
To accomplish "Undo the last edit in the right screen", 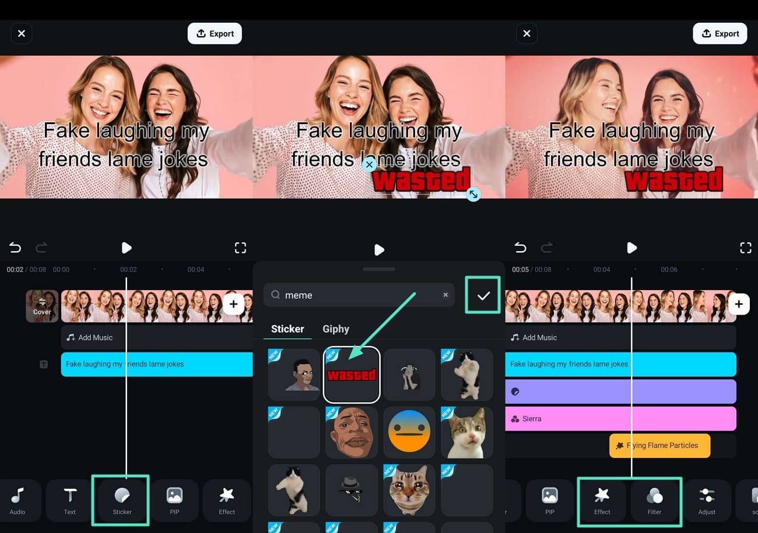I will pyautogui.click(x=520, y=248).
